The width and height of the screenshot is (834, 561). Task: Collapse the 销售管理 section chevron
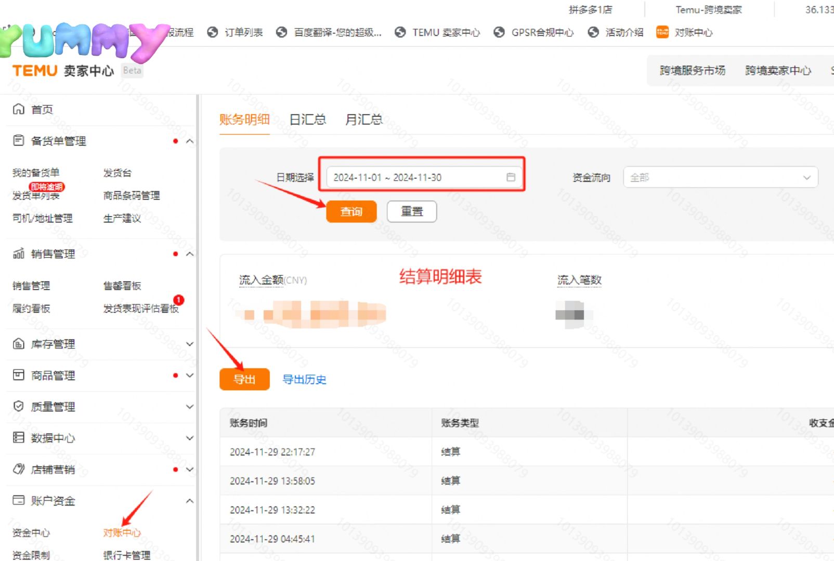190,253
